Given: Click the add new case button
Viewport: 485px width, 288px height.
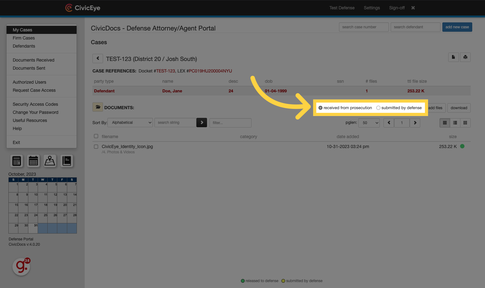Looking at the screenshot, I should 457,27.
